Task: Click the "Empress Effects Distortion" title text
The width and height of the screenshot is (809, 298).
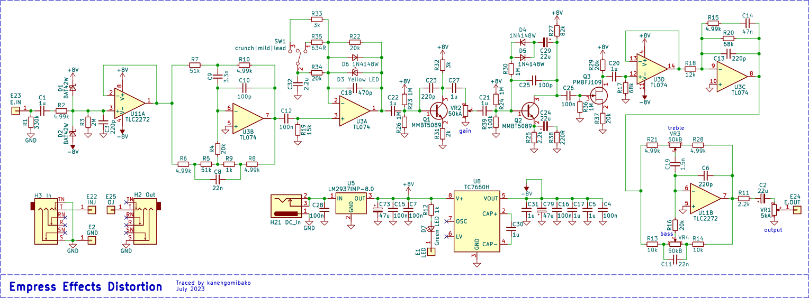Action: 86,287
